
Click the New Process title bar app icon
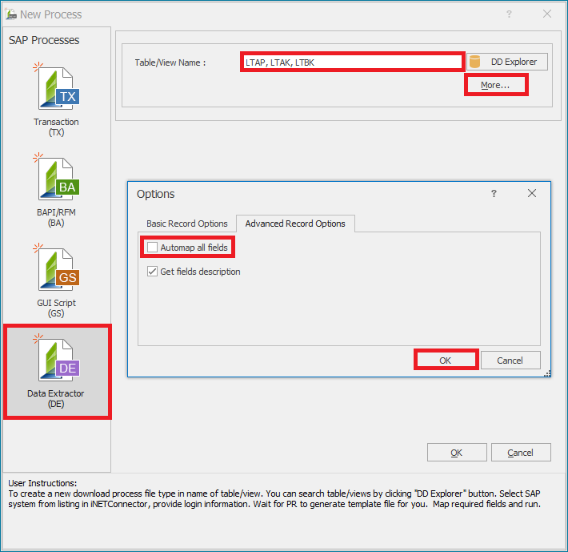10,14
